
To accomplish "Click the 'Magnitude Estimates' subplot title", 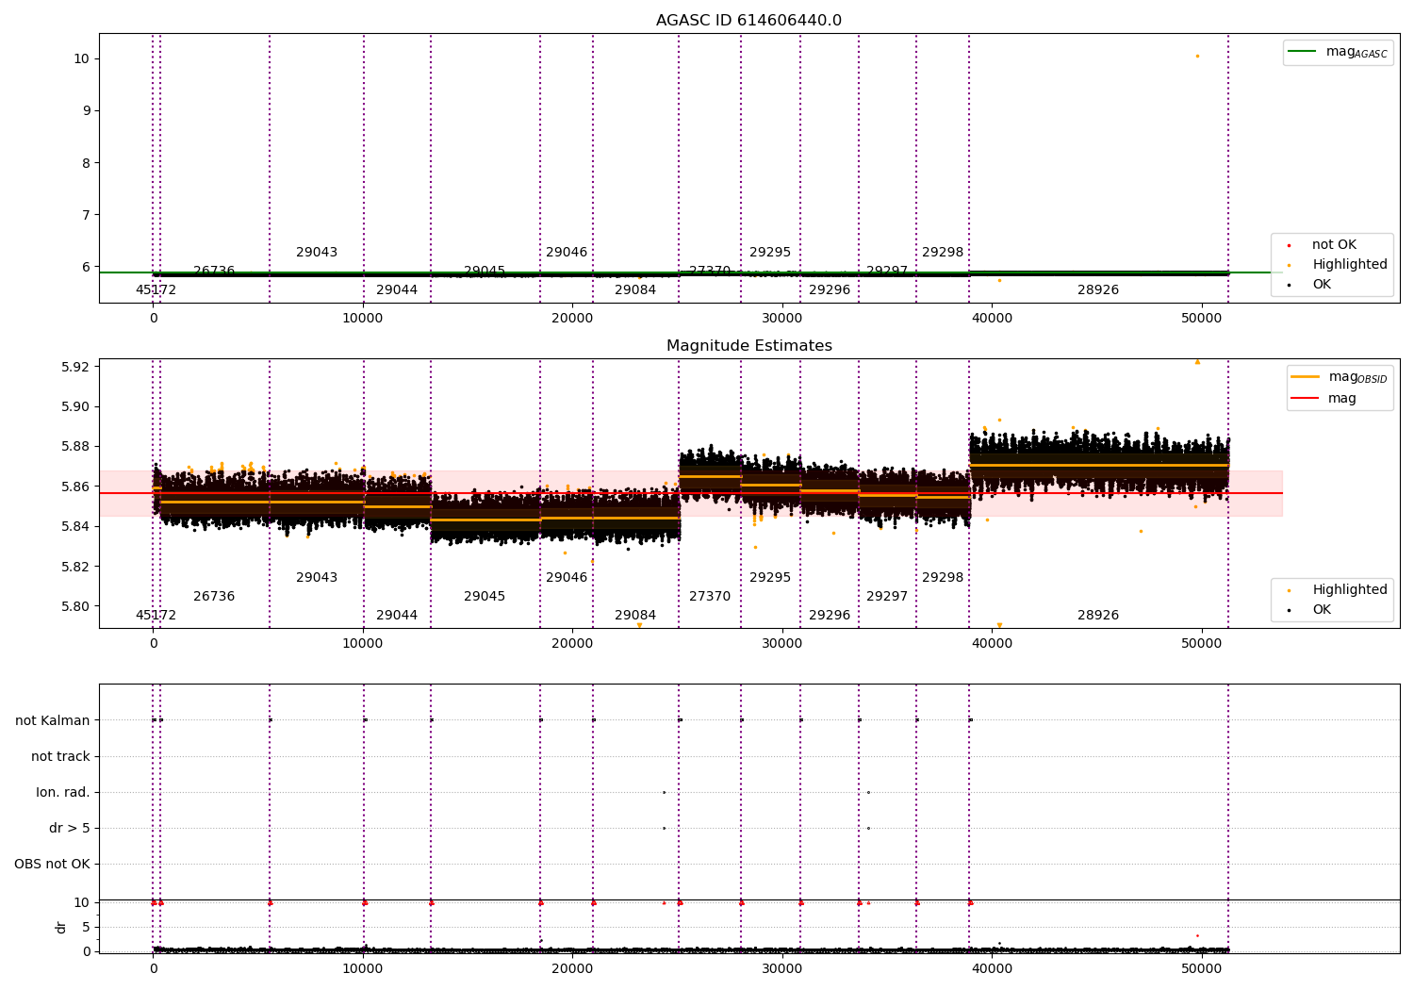I will 748,346.
